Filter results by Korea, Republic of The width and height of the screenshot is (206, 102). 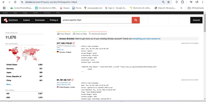[24, 76]
